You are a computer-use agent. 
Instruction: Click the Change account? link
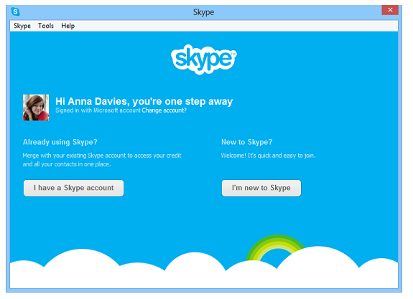[164, 110]
